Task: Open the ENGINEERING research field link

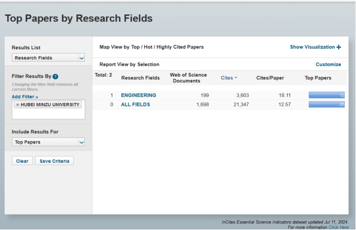Action: pyautogui.click(x=138, y=95)
